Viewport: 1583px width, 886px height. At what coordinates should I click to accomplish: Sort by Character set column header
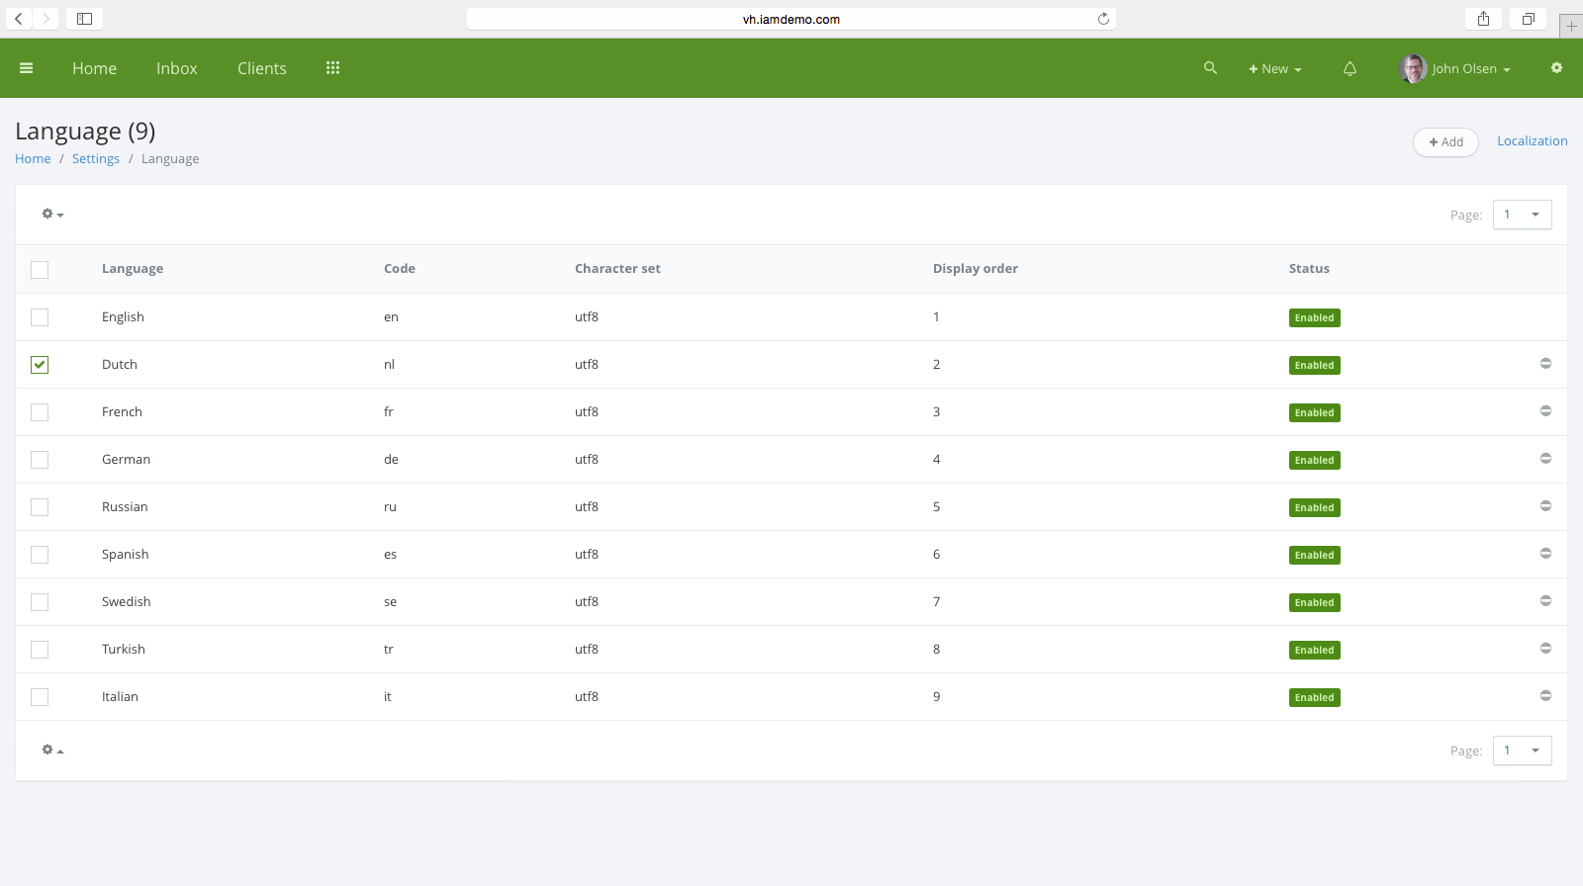coord(617,268)
